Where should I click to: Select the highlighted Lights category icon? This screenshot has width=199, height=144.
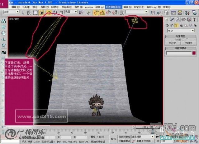[176, 26]
